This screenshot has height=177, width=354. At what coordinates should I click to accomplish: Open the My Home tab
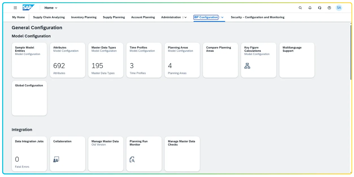(x=18, y=17)
